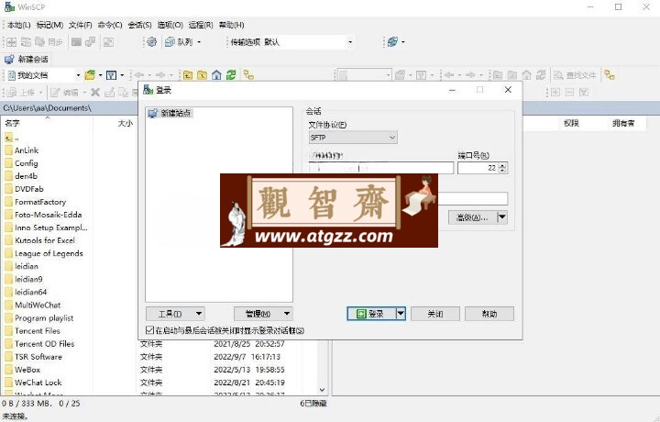Screen dimensions: 660x422
Task: Click the local panel scrollbar down arrow
Action: click(x=323, y=390)
